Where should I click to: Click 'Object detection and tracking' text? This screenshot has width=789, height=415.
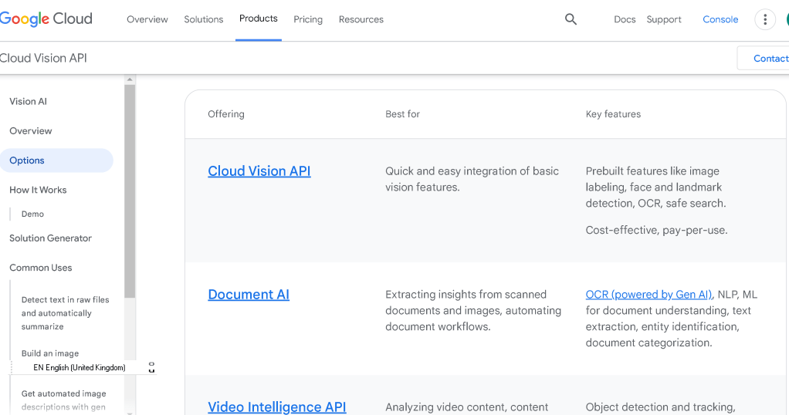click(x=660, y=407)
